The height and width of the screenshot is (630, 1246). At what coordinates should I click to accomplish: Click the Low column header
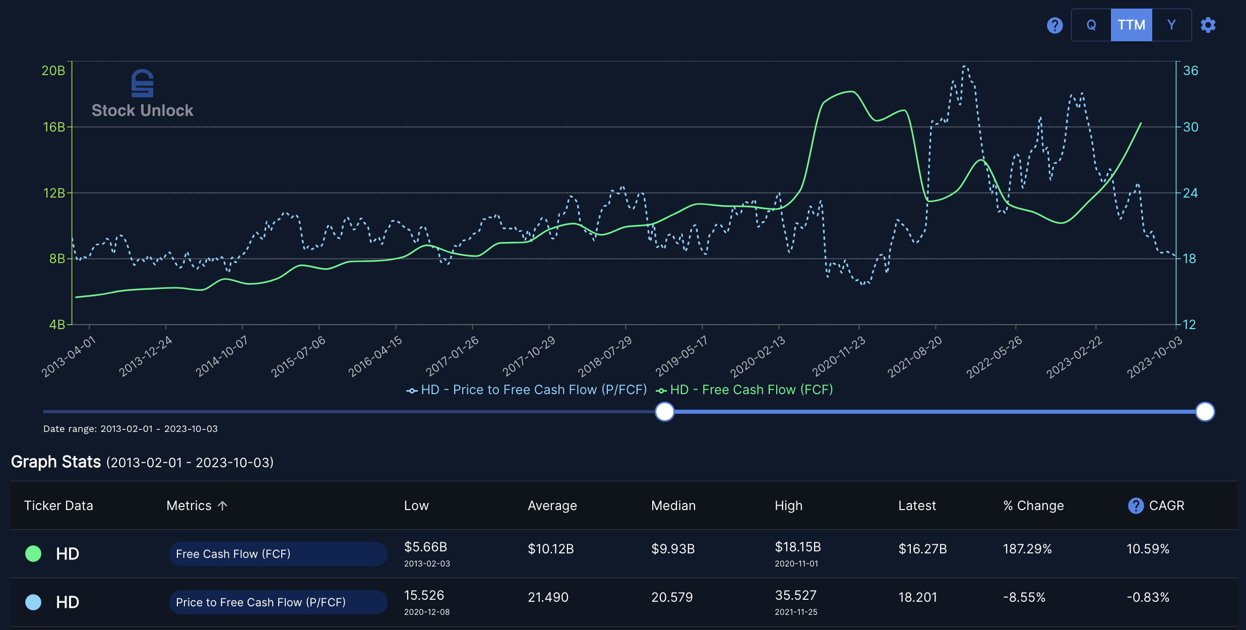[416, 506]
